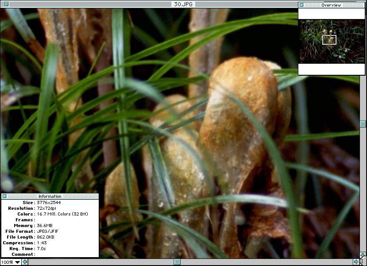
Task: Click the Control Strip tab at screen corner
Action: 364,262
